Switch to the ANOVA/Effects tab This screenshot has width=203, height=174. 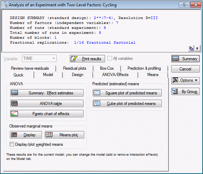[115, 75]
